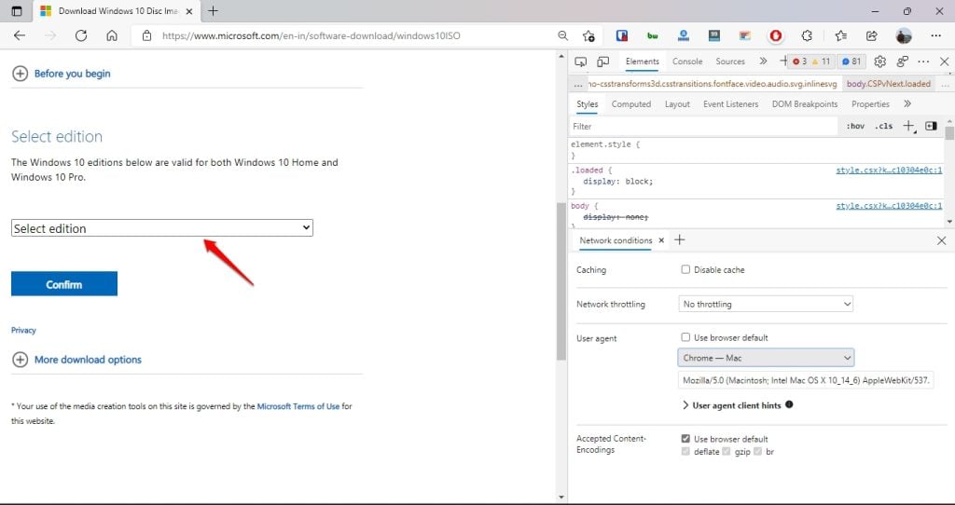The image size is (955, 505).
Task: Open the Properties tab
Action: click(x=870, y=104)
